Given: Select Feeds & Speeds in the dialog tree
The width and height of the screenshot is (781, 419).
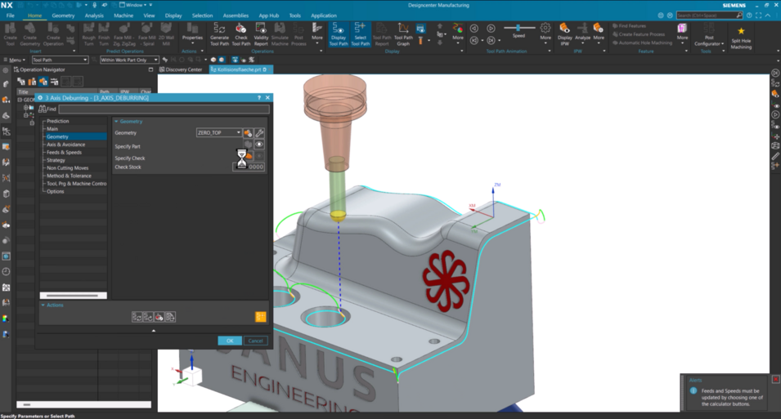Looking at the screenshot, I should [x=65, y=152].
